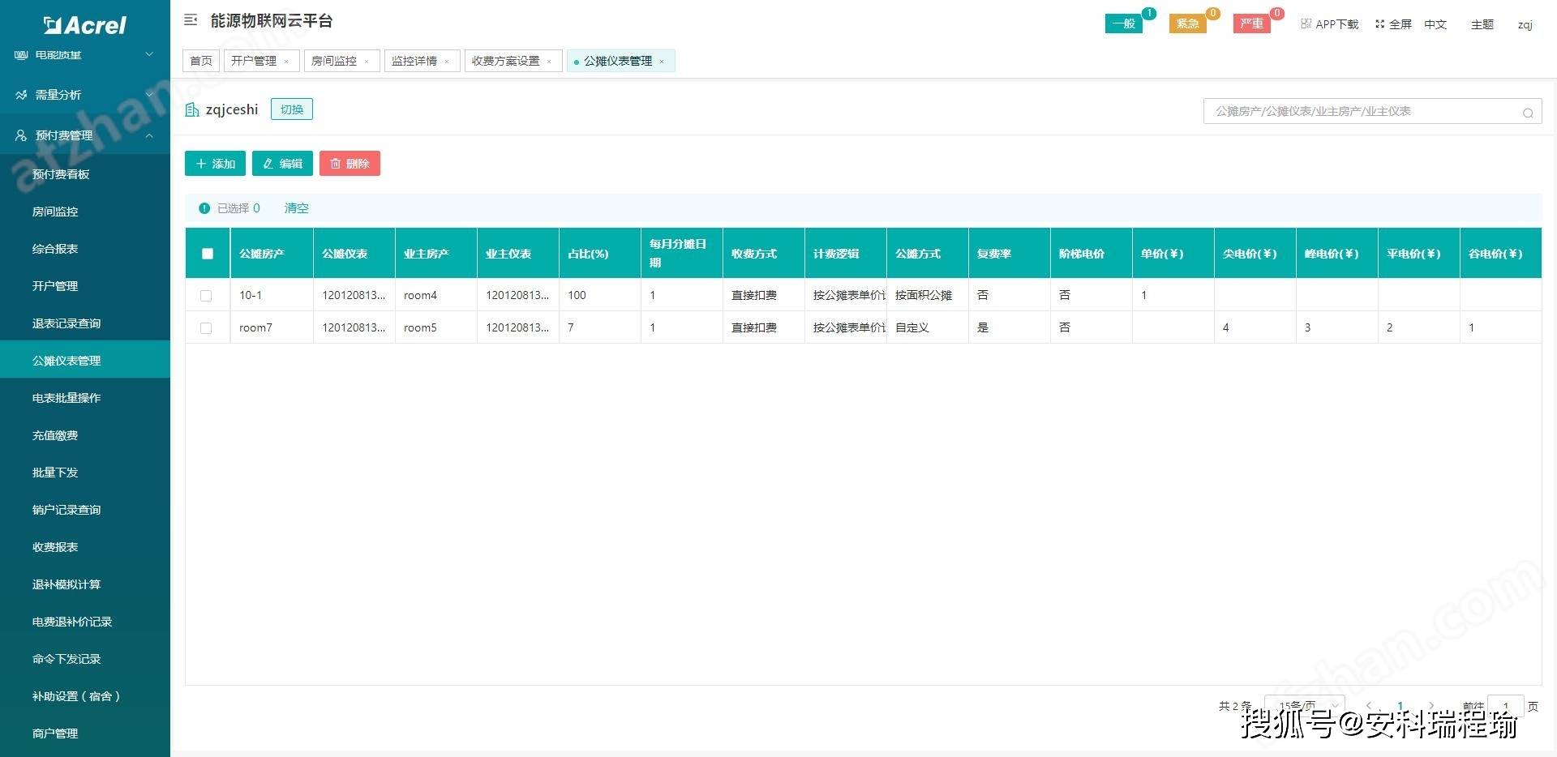This screenshot has width=1557, height=757.
Task: Click the 添加 button
Action: (215, 164)
